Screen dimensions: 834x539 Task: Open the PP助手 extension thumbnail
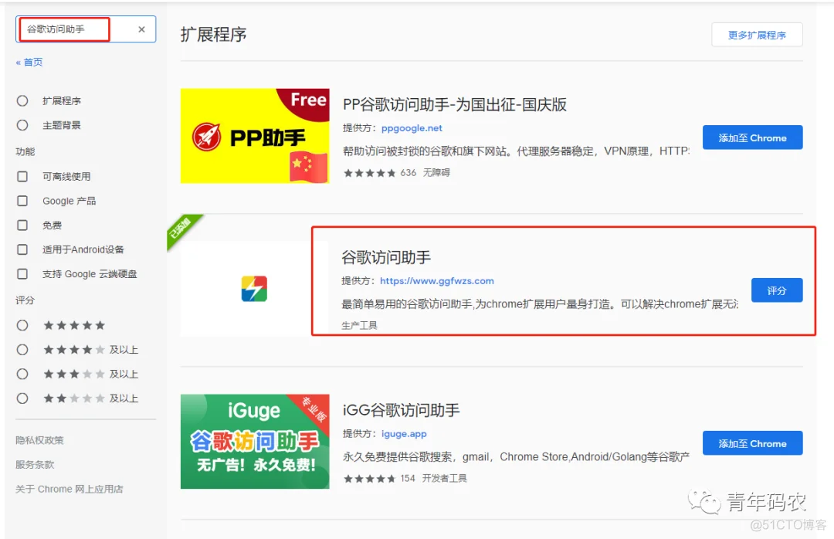point(255,136)
